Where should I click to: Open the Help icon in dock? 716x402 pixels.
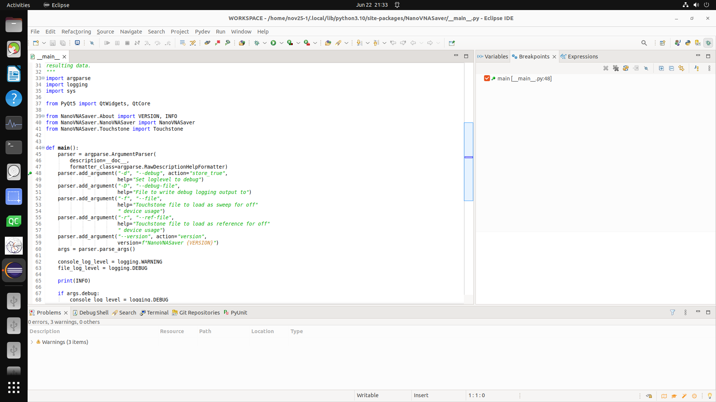[14, 98]
